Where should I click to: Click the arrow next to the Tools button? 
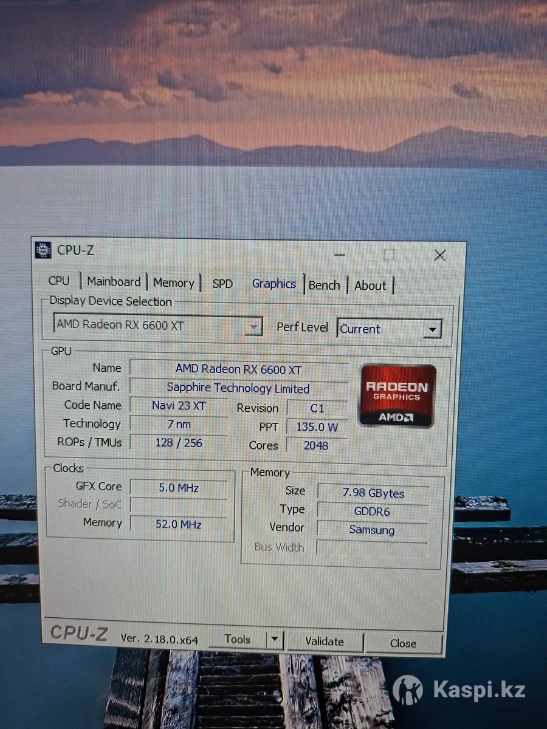(x=275, y=639)
